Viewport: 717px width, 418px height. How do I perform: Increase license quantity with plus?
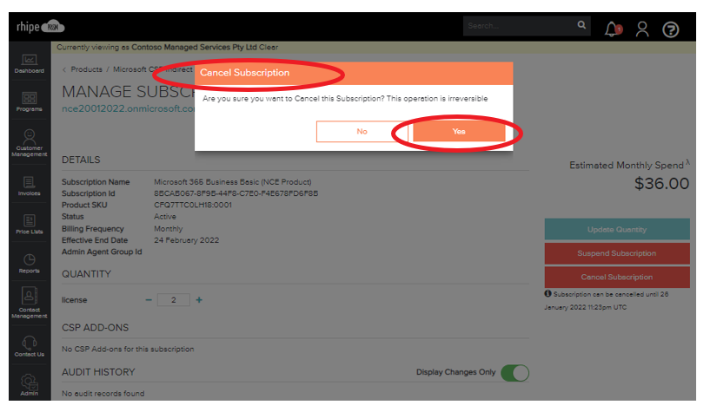[x=199, y=300]
